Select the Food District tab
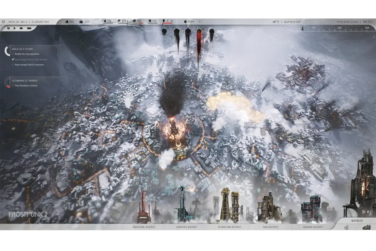This screenshot has width=376, height=251. coord(271,227)
